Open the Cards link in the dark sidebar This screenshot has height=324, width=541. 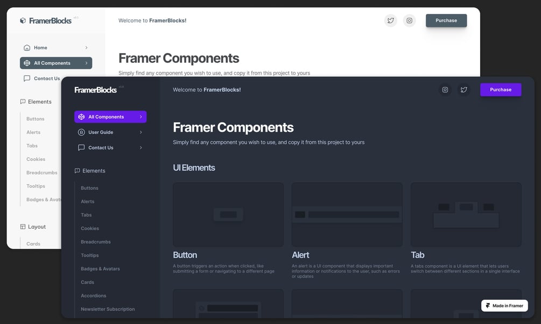click(x=87, y=282)
